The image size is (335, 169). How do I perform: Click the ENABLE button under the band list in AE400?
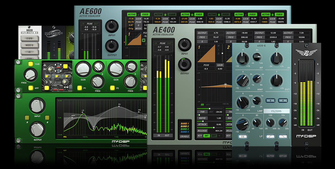coord(185,136)
